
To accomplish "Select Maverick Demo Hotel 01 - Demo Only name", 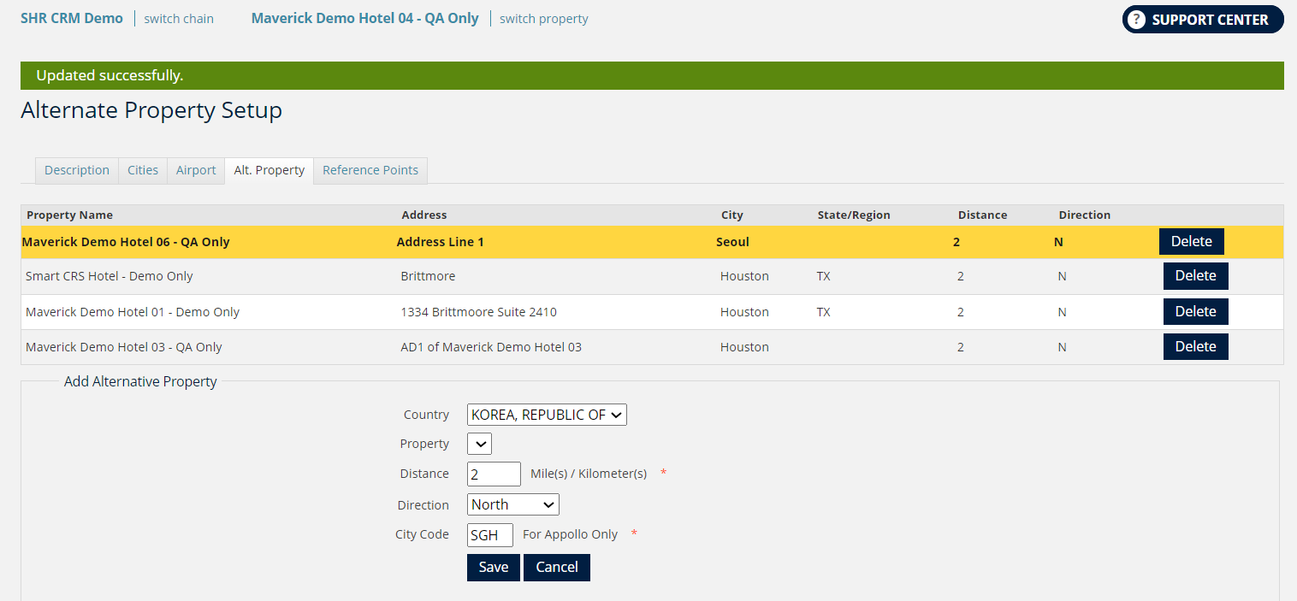I will pos(133,312).
